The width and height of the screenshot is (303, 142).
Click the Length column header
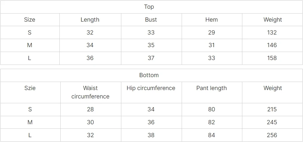90,20
